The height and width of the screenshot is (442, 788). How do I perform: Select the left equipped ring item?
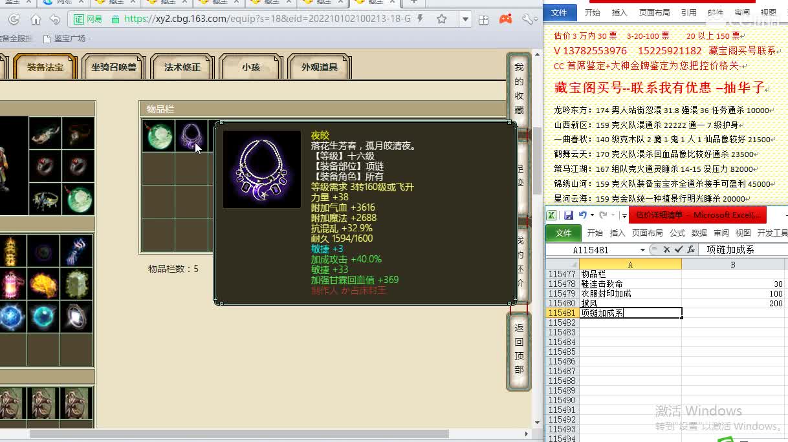tap(45, 166)
